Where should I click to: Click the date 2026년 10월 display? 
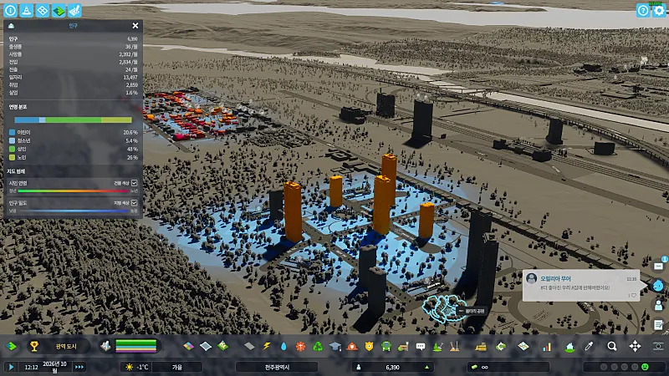54,367
